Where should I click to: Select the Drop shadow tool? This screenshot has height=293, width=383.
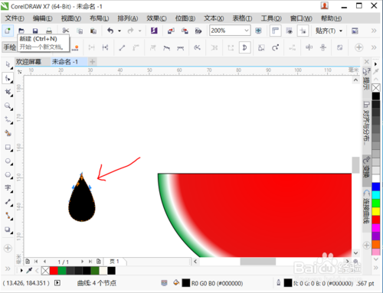click(8, 230)
